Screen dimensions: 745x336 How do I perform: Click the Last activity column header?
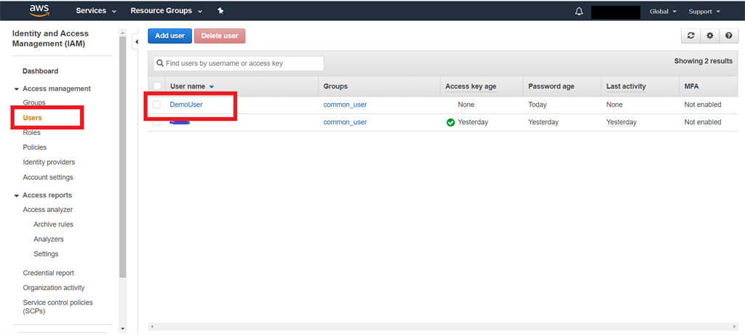626,86
